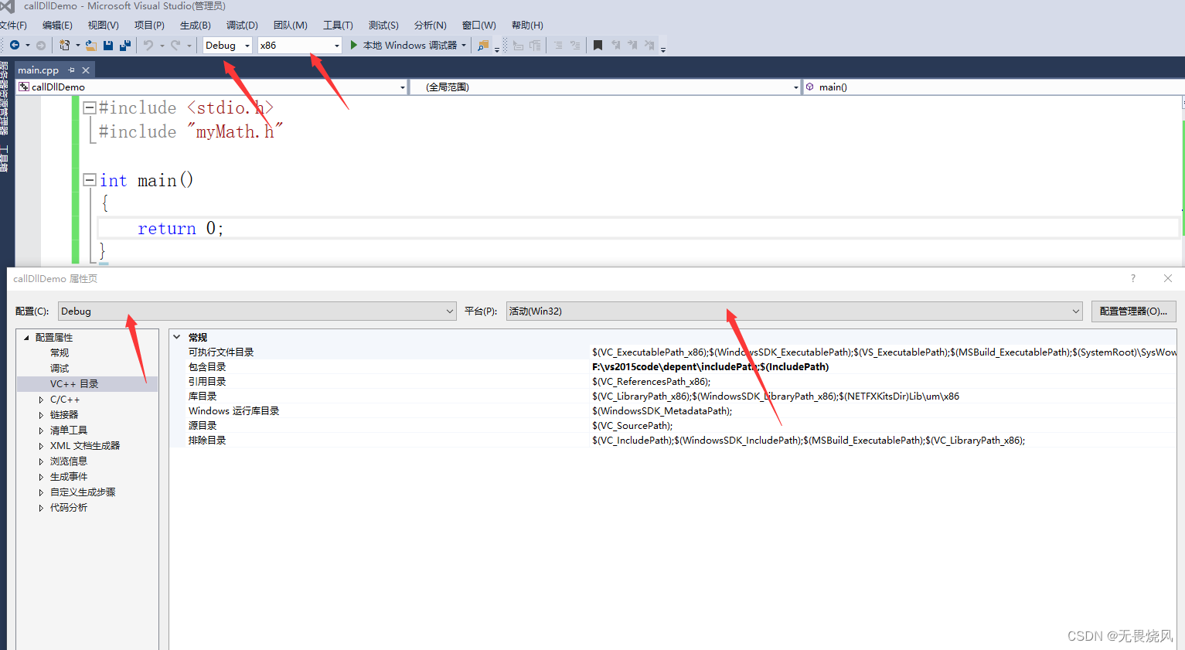Viewport: 1185px width, 650px height.
Task: Click the 配置管理器(O)... button
Action: point(1133,311)
